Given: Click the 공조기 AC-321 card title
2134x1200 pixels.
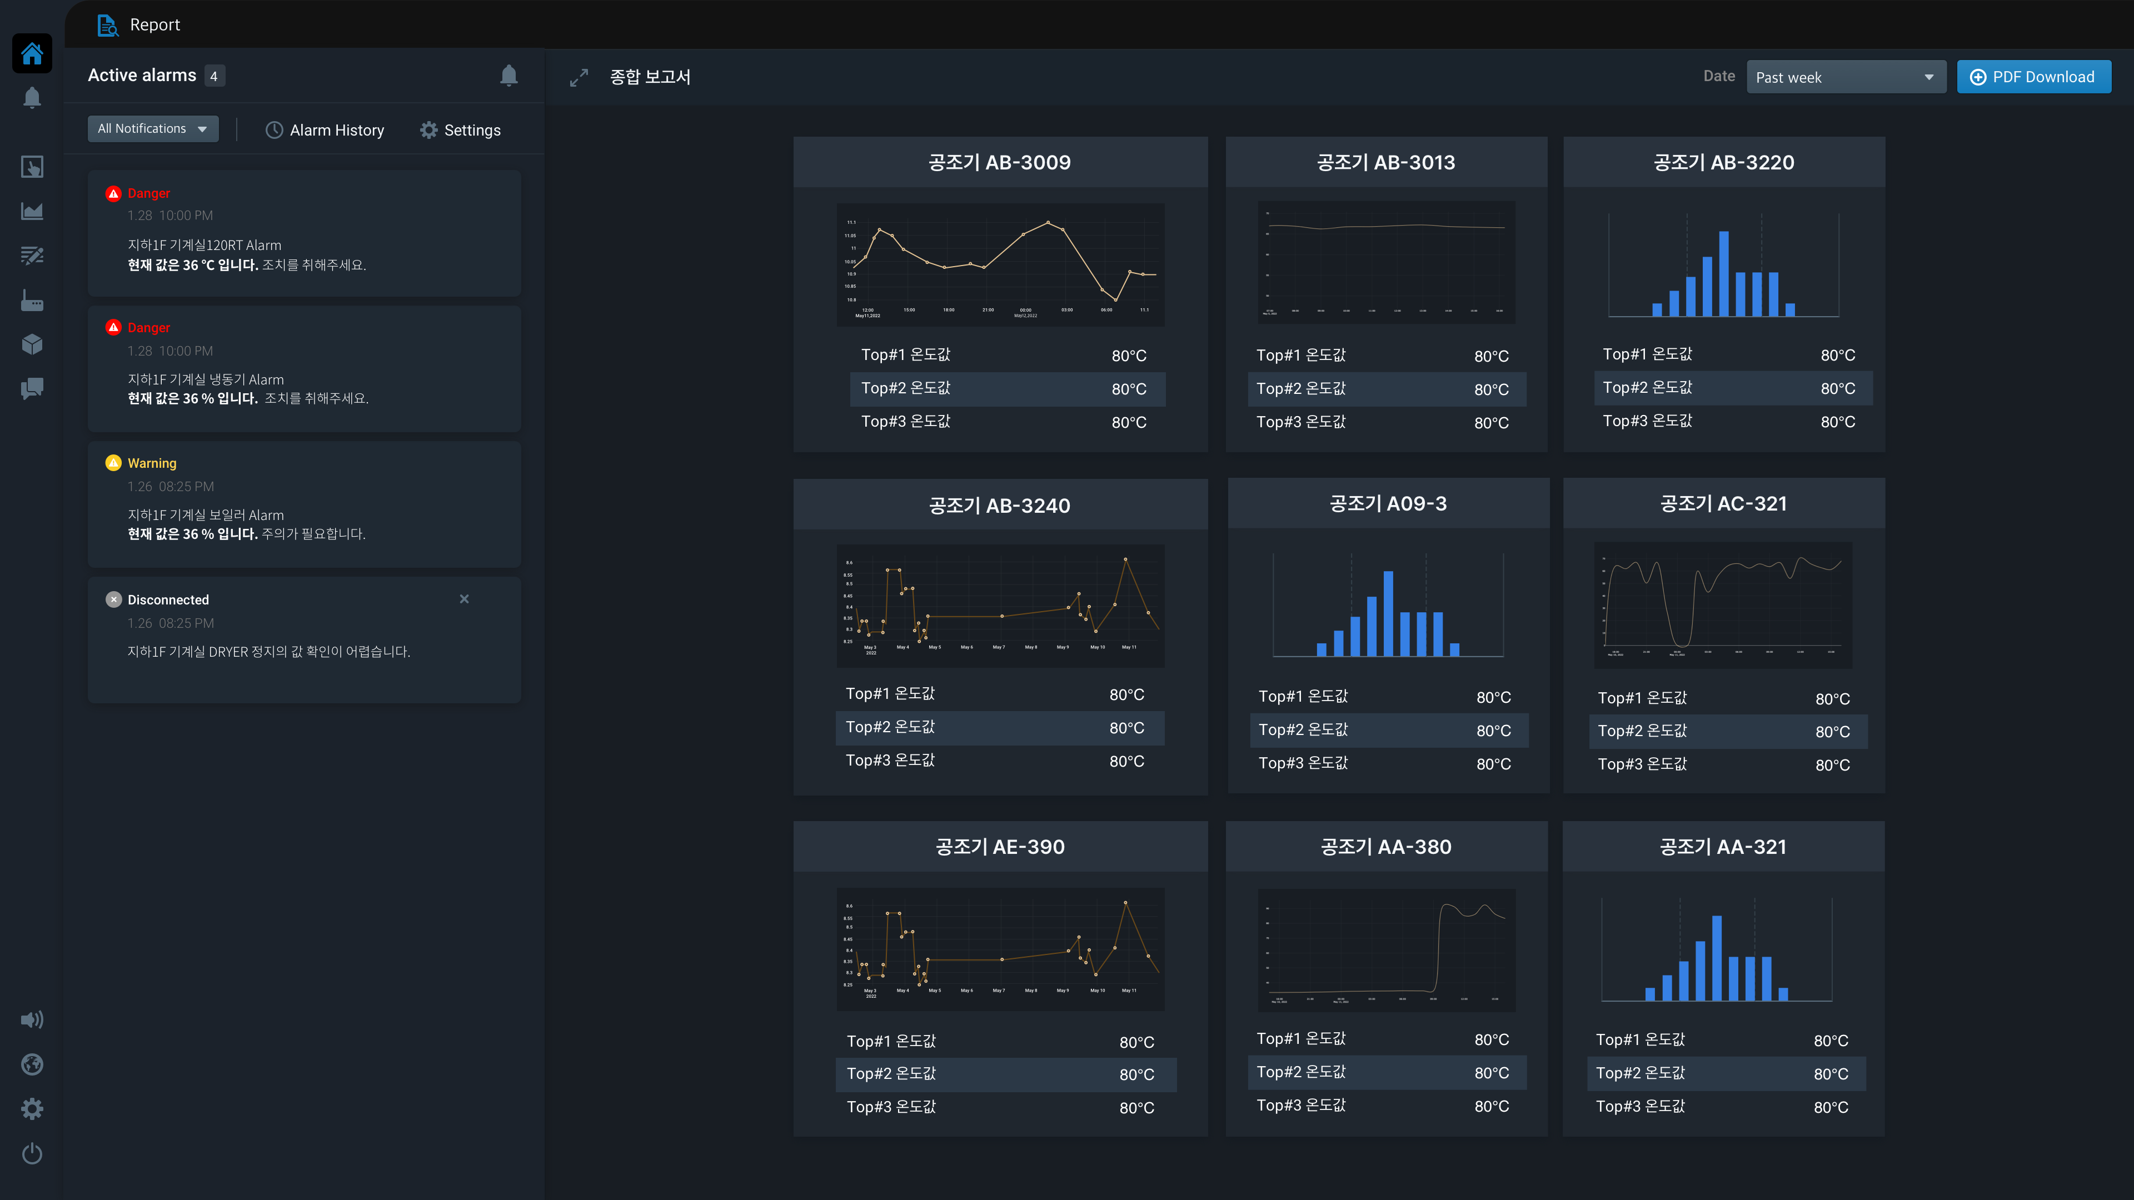Looking at the screenshot, I should coord(1724,503).
